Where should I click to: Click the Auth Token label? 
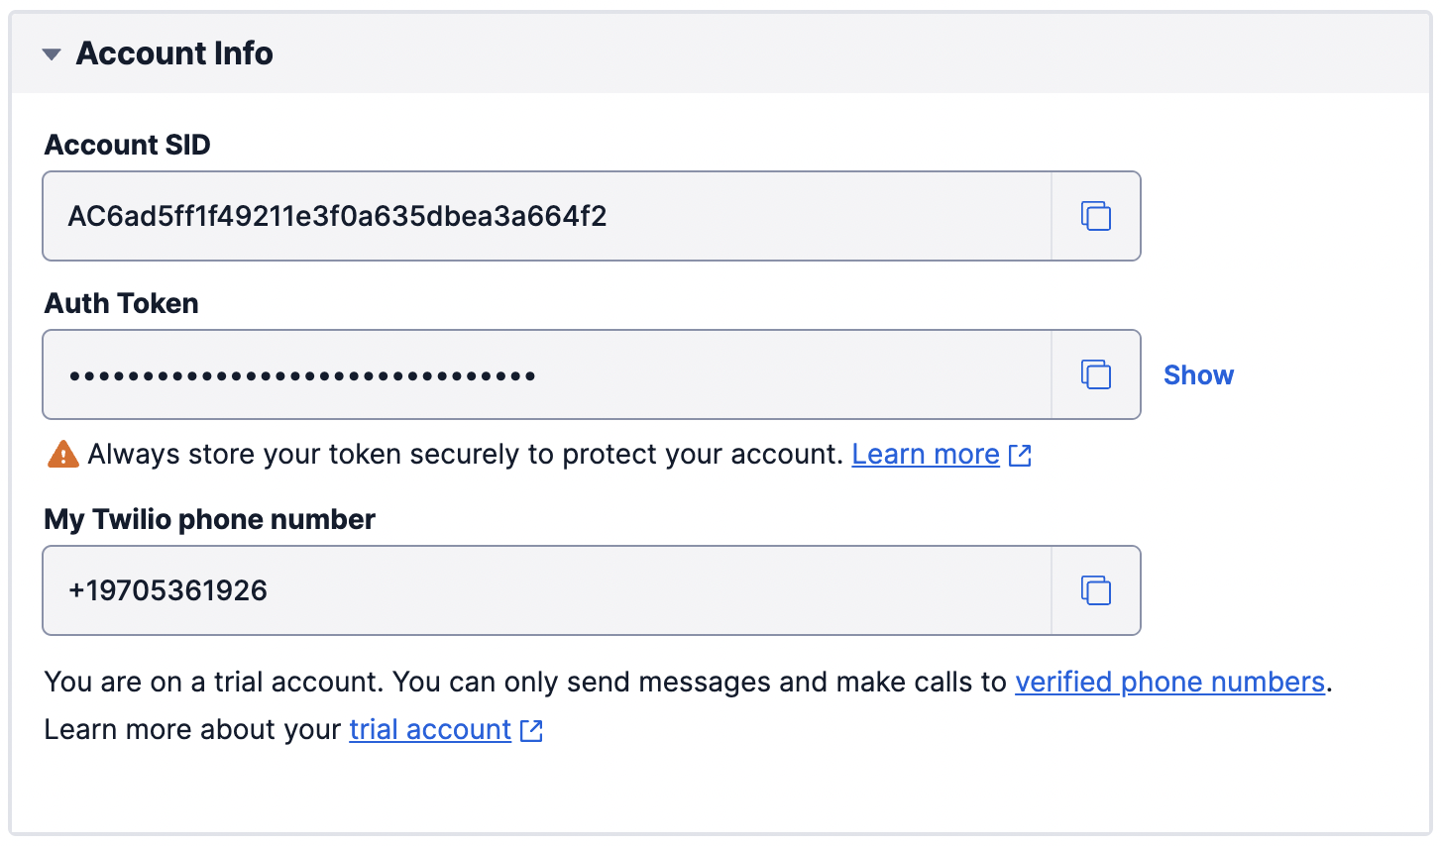pyautogui.click(x=121, y=303)
